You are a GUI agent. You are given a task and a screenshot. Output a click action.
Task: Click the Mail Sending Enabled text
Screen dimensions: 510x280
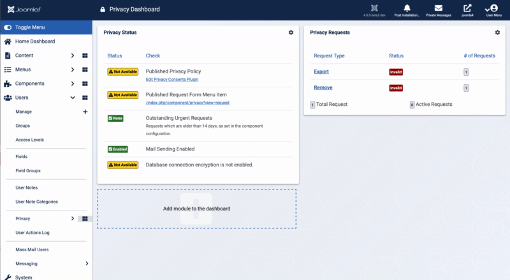[170, 149]
